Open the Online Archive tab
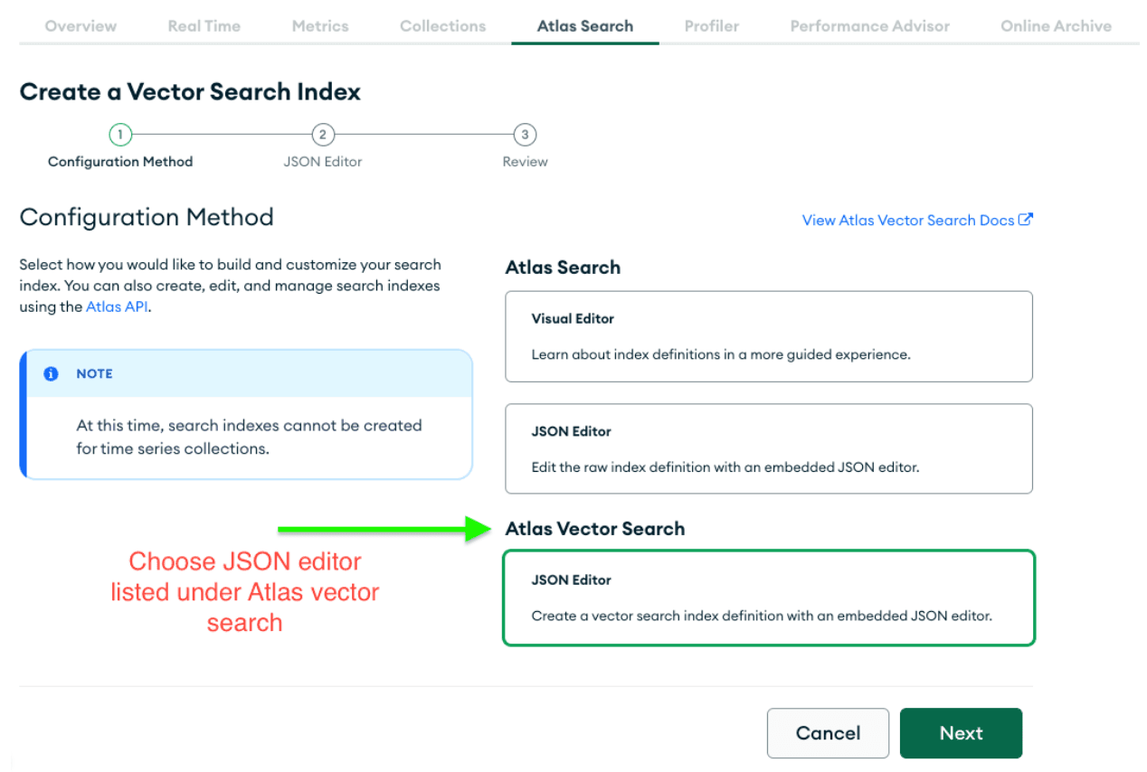Viewport: 1147px width, 772px height. click(1055, 26)
